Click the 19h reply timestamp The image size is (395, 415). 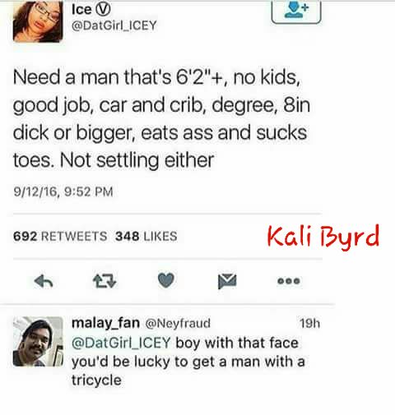(309, 324)
